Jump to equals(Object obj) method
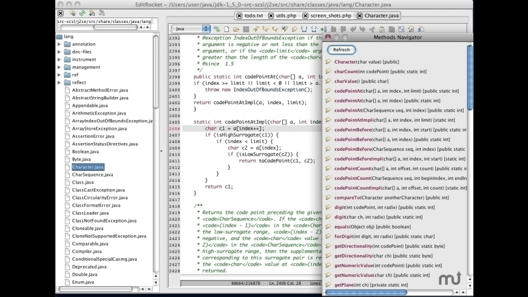 tap(373, 227)
